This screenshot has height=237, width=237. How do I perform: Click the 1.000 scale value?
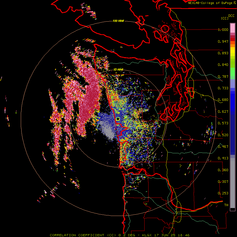223,30
